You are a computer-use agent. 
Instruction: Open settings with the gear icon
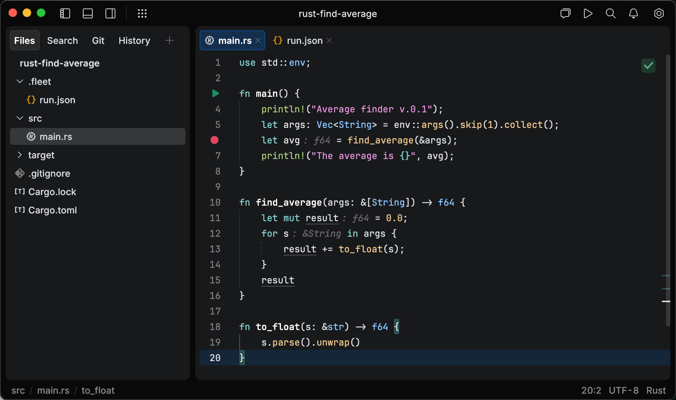659,13
